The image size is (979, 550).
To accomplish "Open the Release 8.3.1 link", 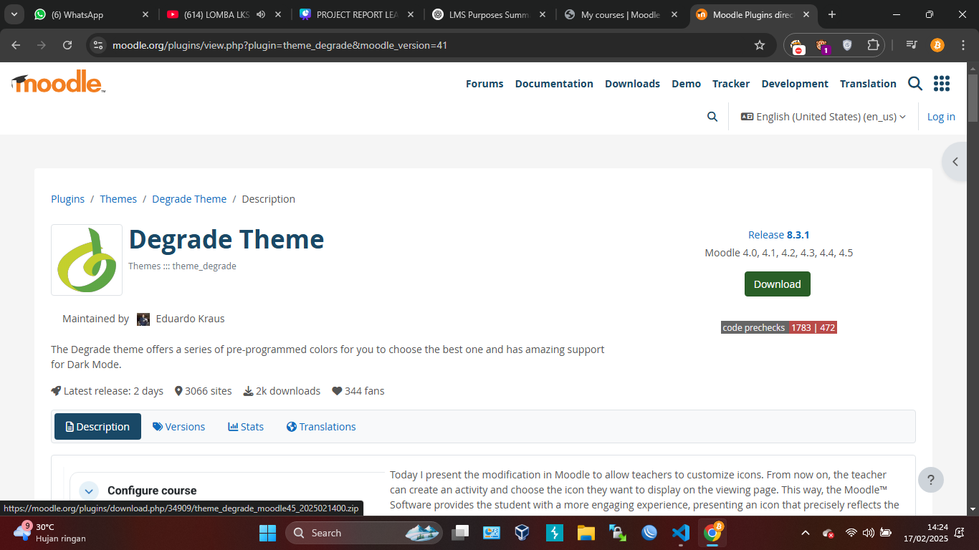I will (x=779, y=235).
